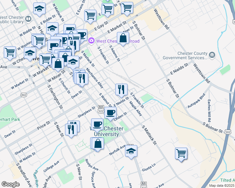Viewport: 235px width, 188px height.
Task: Open the front restaurant marker near Price St
Action: (x=71, y=131)
